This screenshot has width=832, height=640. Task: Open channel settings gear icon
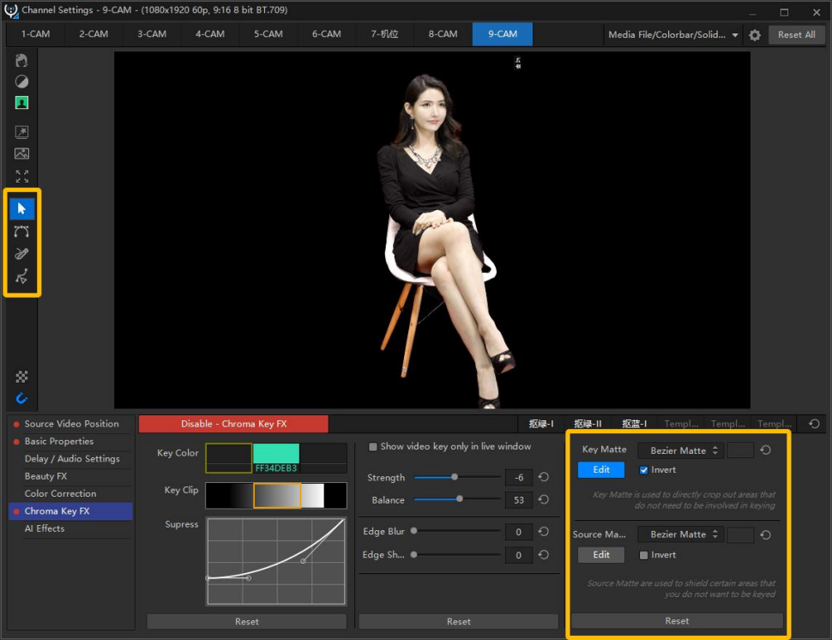755,35
